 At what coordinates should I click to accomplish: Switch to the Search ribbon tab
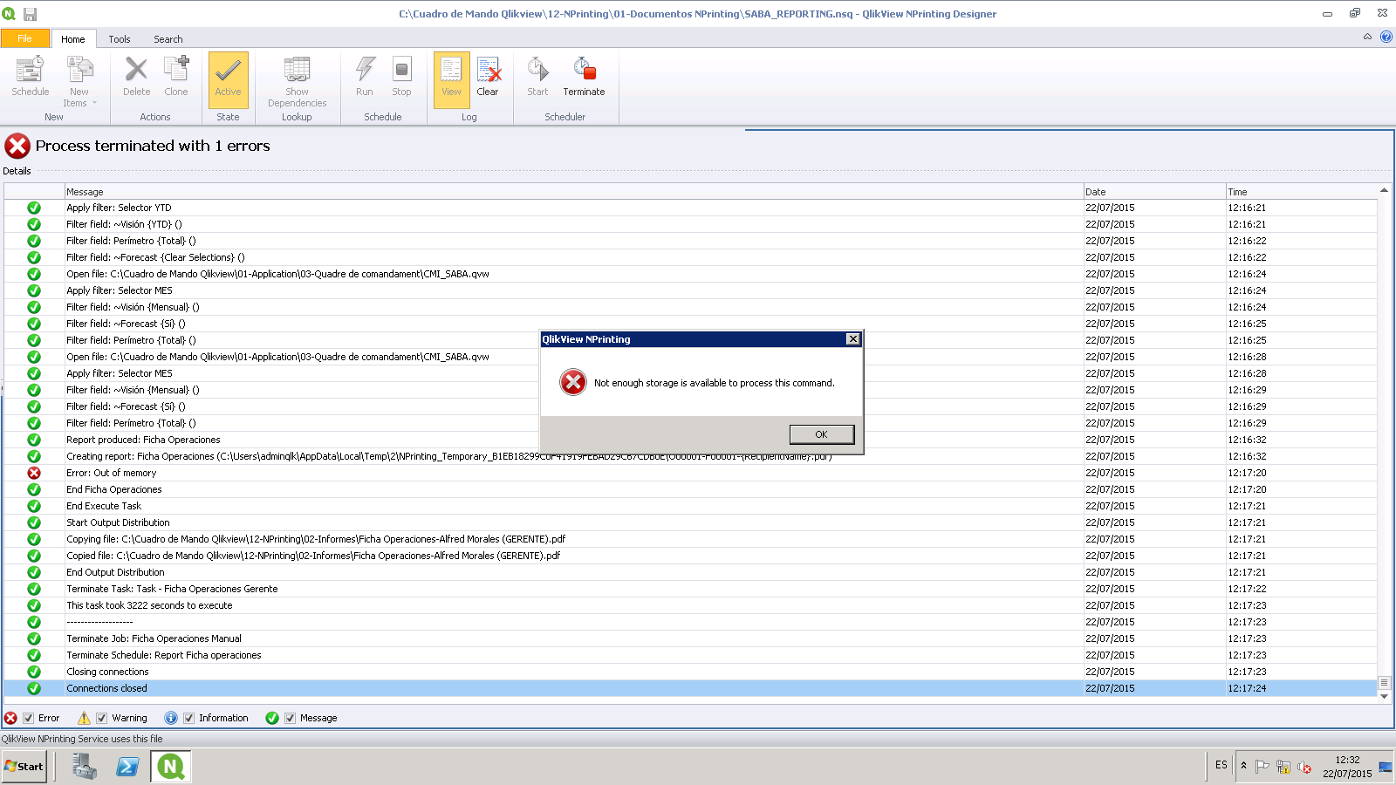168,39
